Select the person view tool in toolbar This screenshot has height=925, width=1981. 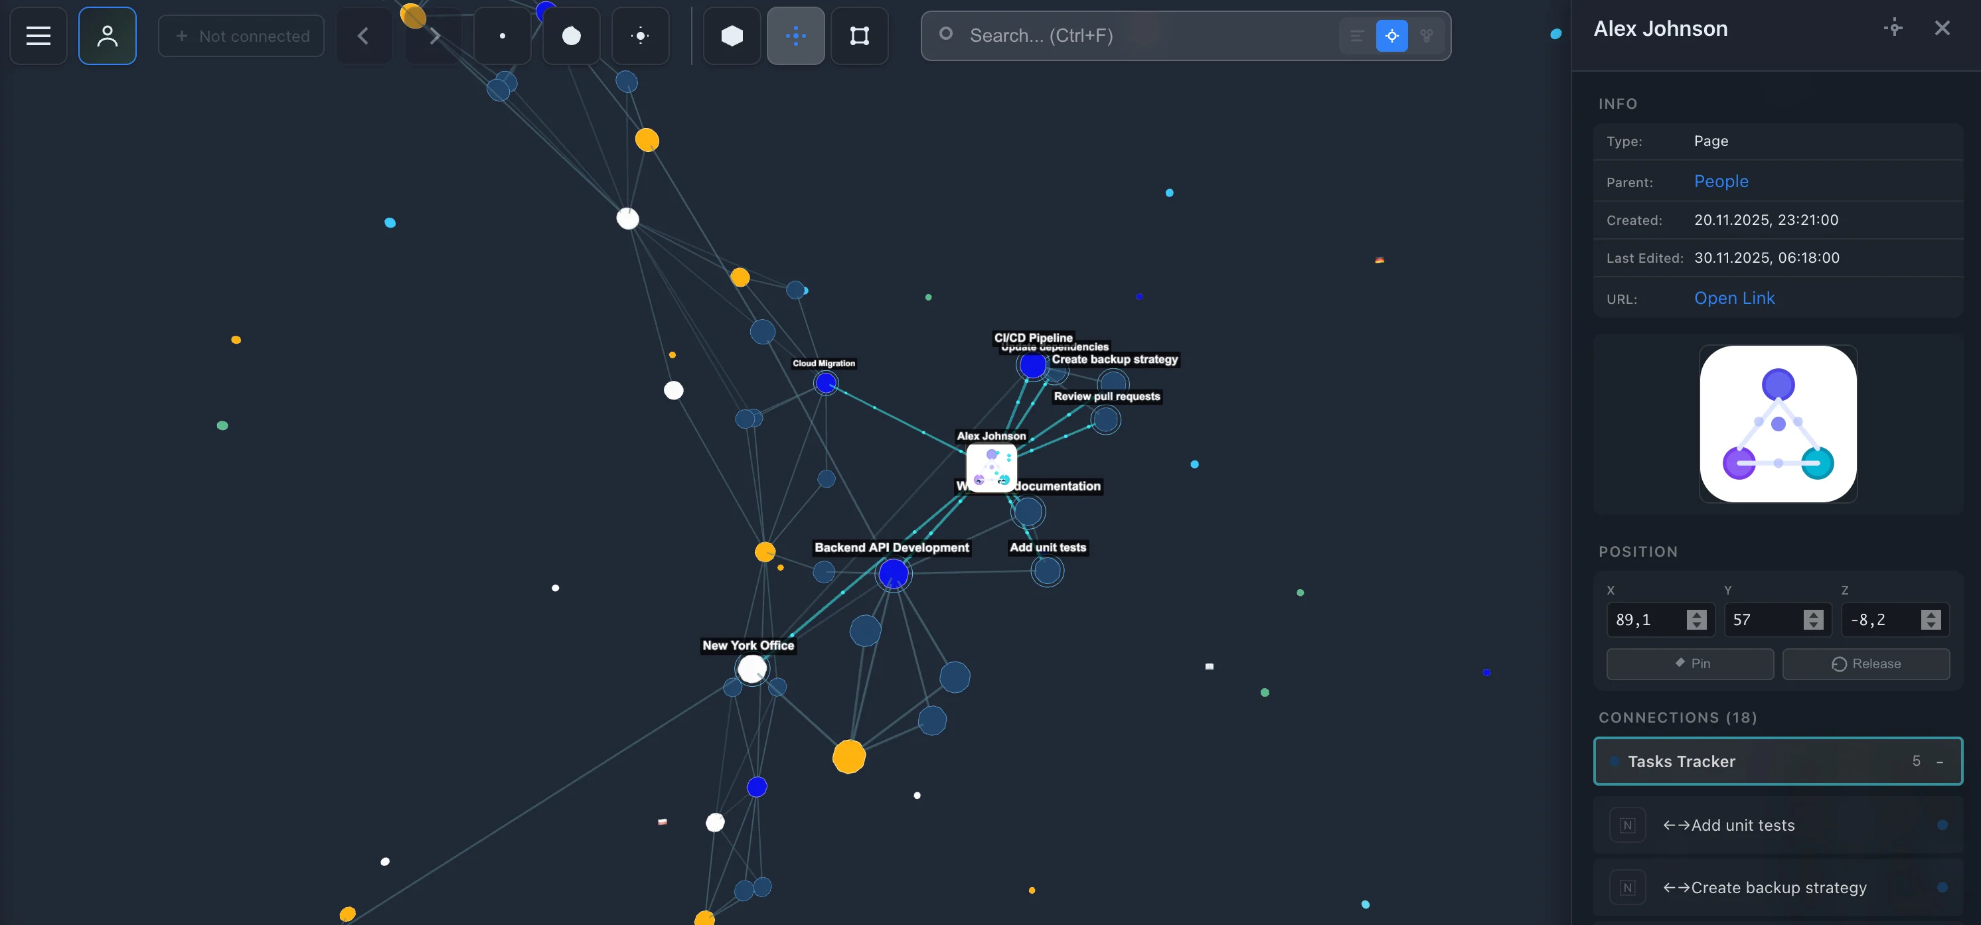coord(107,35)
